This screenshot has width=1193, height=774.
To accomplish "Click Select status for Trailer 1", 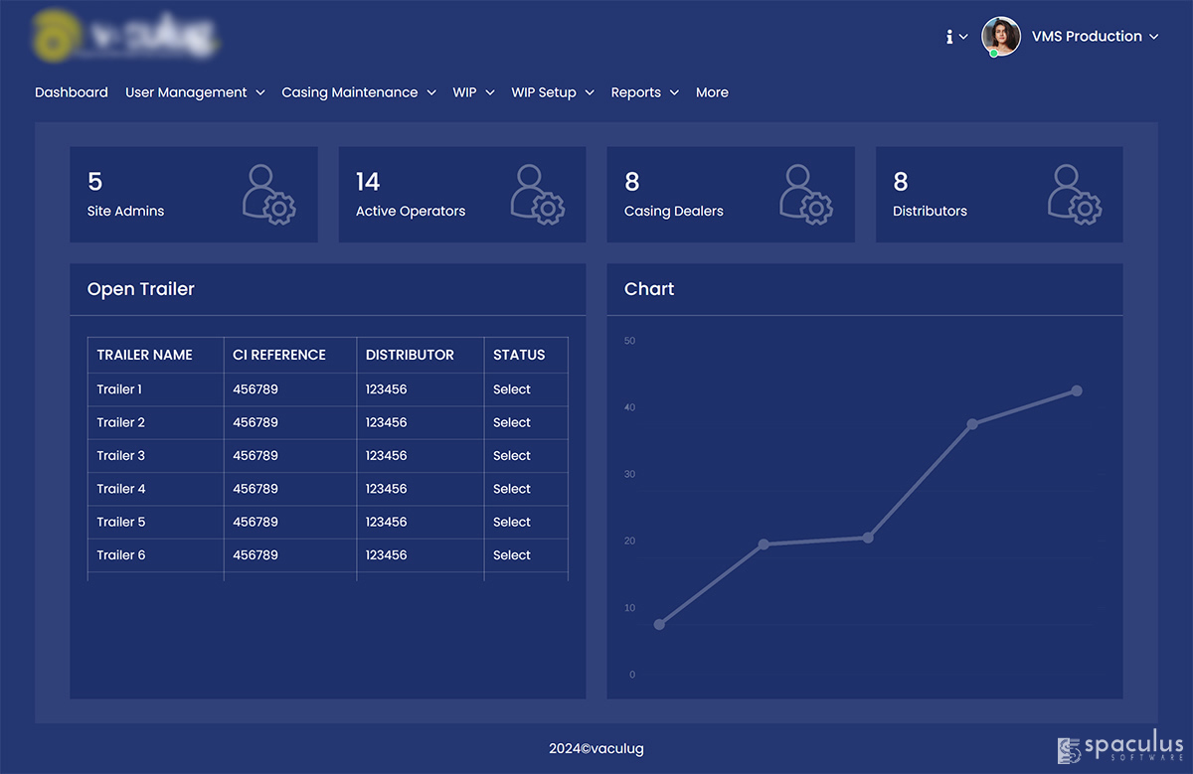I will coord(512,389).
